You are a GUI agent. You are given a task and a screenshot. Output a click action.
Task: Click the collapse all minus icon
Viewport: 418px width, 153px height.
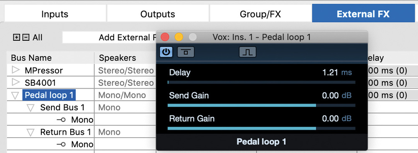click(25, 38)
